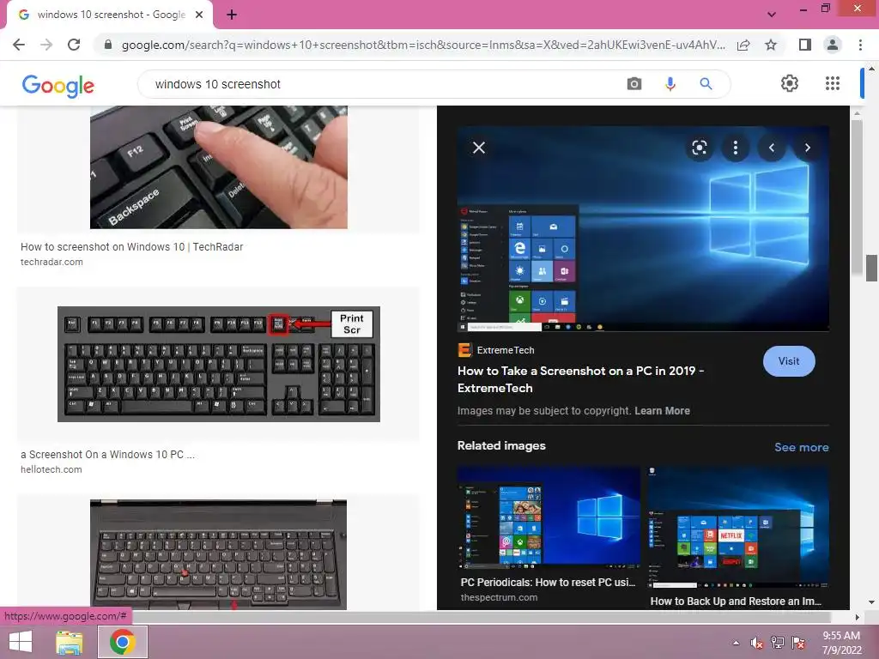Reload the current page
Image resolution: width=879 pixels, height=659 pixels.
point(74,45)
